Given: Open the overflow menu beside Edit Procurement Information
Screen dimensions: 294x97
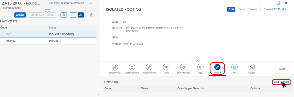Looking at the screenshot, I should (x=90, y=3).
